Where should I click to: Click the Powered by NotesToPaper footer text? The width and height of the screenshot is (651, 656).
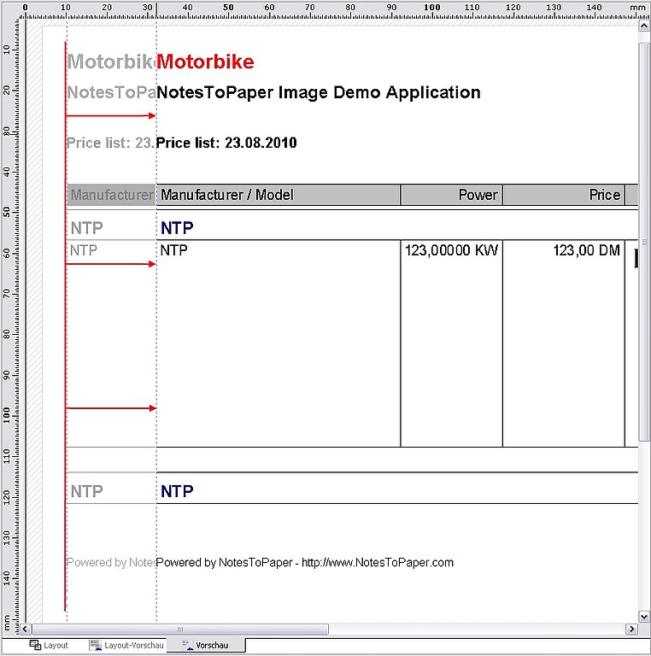tap(305, 562)
